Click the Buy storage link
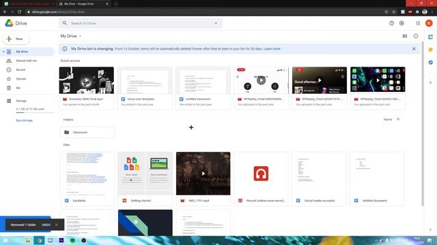The width and height of the screenshot is (437, 245). [25, 120]
